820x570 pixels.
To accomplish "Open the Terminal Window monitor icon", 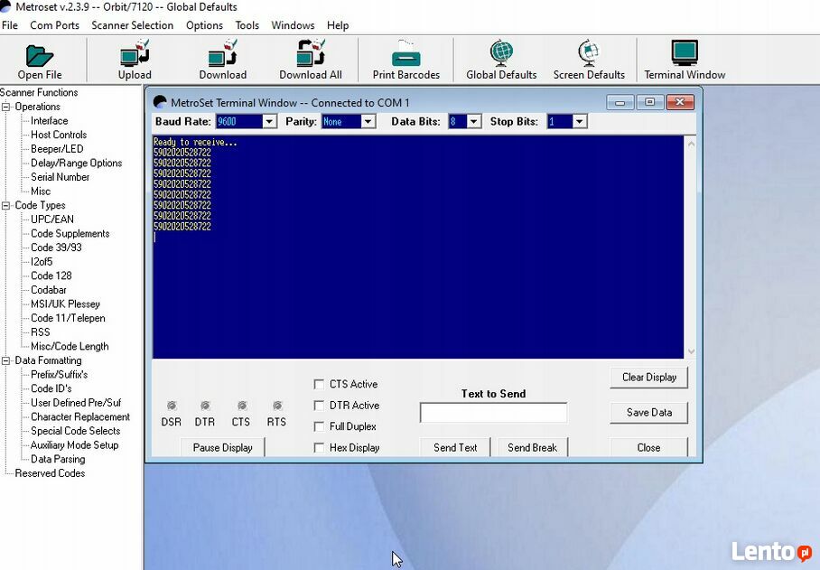I will (x=685, y=53).
